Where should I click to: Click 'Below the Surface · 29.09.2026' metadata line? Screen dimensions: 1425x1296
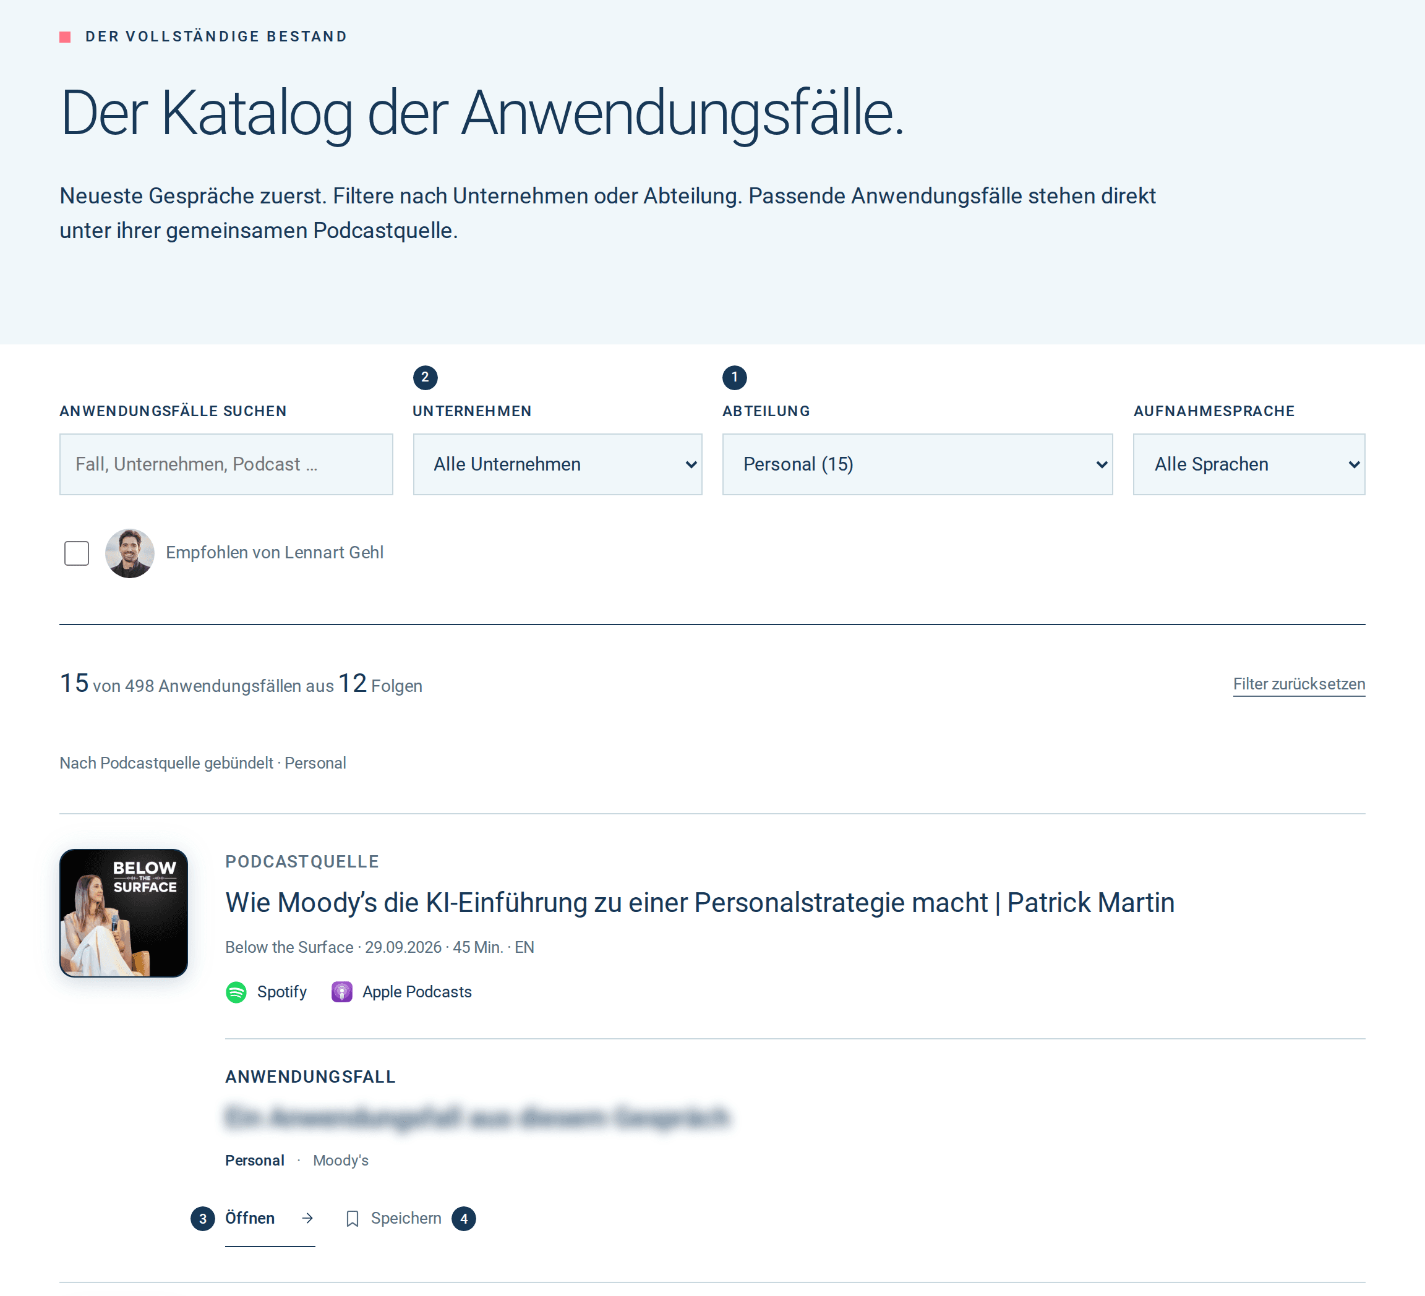[x=380, y=947]
